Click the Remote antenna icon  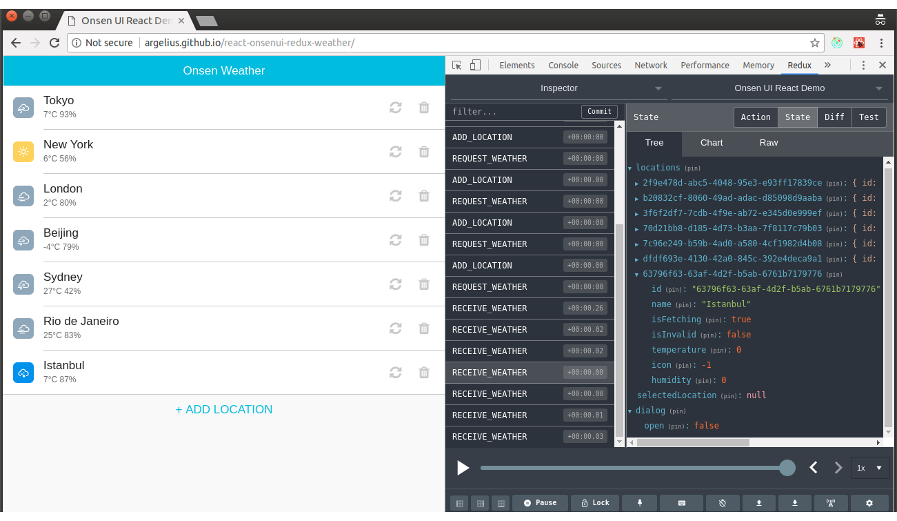click(x=832, y=503)
